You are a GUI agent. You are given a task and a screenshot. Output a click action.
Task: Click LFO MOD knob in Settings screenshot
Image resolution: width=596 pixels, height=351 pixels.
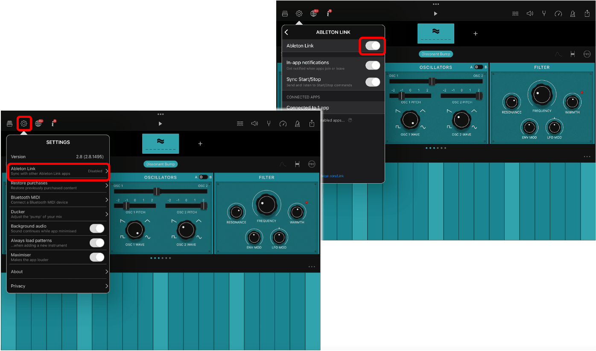[279, 237]
